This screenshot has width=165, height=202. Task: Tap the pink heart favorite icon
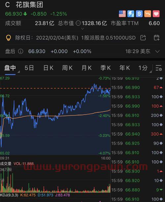pos(156,14)
